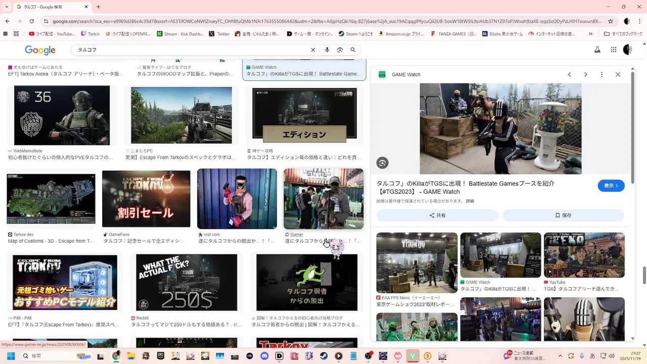Show next image in preview panel
This screenshot has height=364, width=647.
tap(585, 74)
